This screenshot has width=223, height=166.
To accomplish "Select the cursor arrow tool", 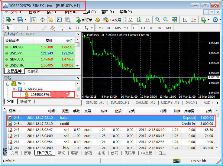I will pos(8,28).
